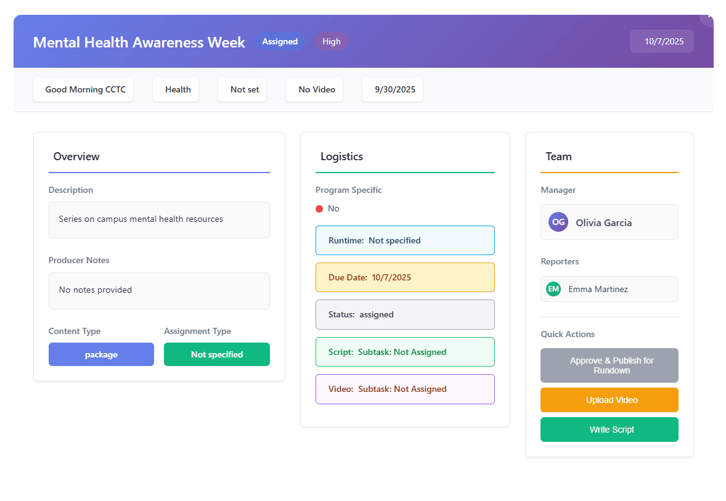Click the Producer Notes field
Viewport: 726px width, 501px height.
159,290
